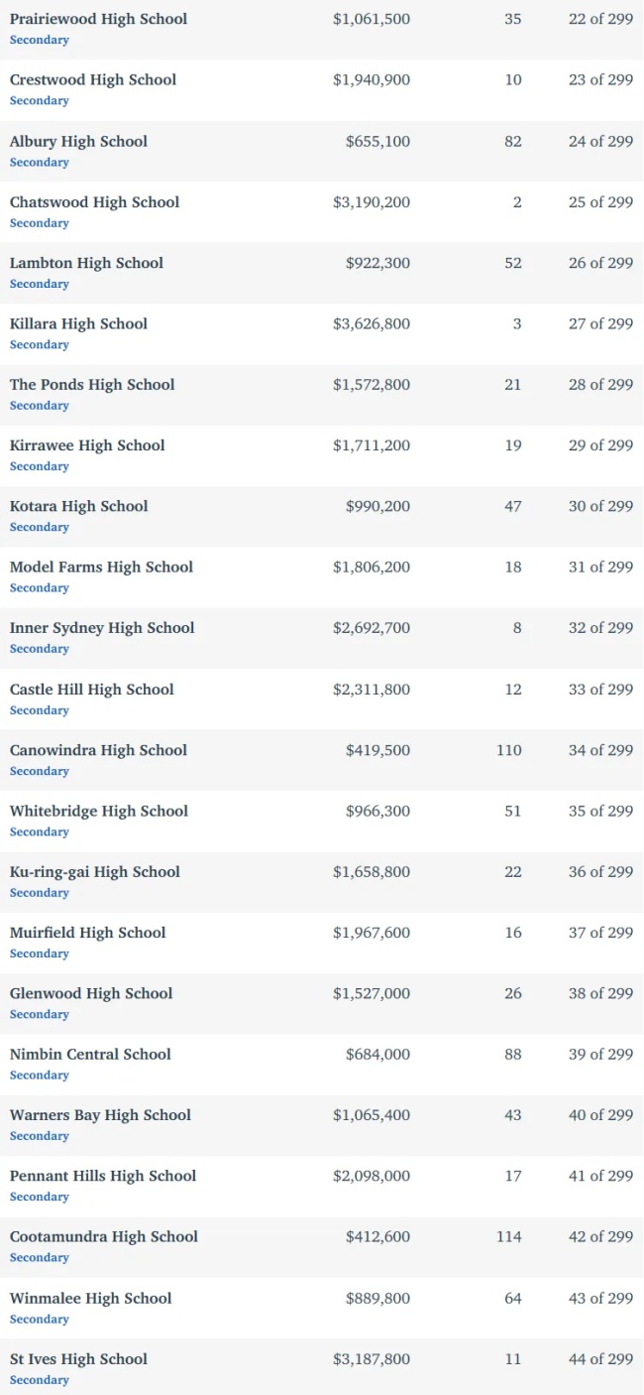Screen dimensions: 644x1395
Task: Click the Inner Sydney High School entry
Action: coord(102,627)
